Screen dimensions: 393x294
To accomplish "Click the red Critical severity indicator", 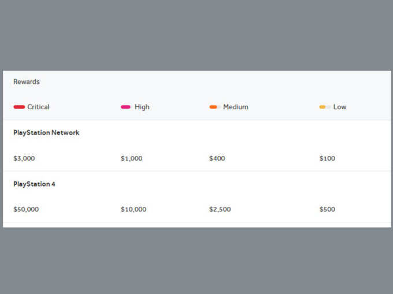I will (x=19, y=107).
